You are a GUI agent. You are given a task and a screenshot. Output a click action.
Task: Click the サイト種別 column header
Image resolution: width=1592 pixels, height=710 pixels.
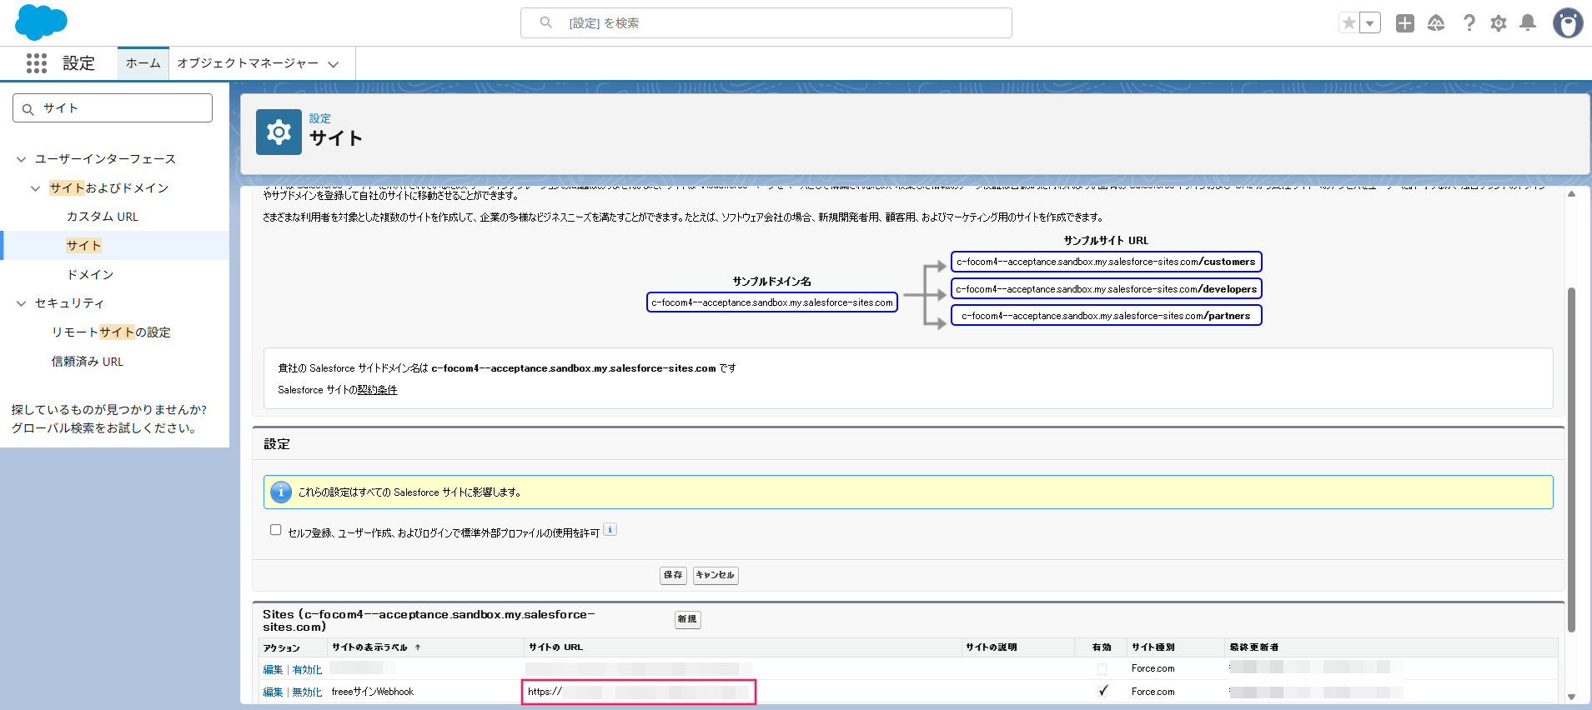click(1153, 647)
